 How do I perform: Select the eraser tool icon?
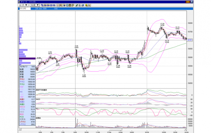point(83,5)
